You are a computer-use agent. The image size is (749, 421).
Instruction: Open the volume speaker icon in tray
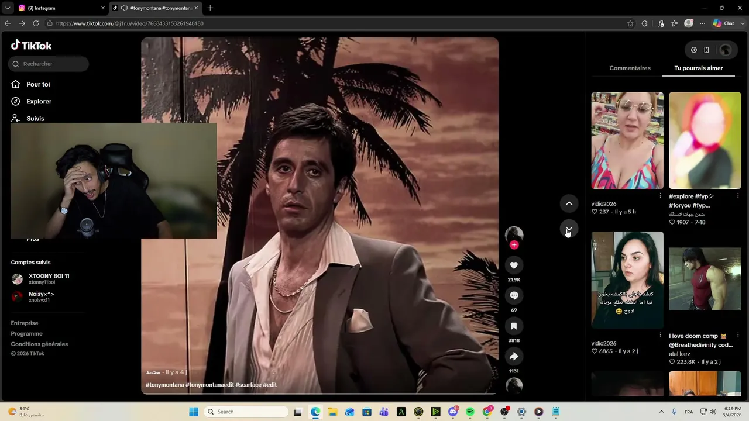713,412
